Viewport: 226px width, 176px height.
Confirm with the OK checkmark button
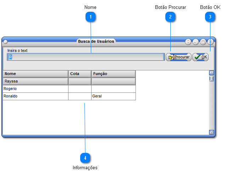(x=200, y=57)
